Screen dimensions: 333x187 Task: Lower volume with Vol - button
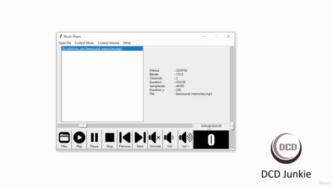(170, 140)
